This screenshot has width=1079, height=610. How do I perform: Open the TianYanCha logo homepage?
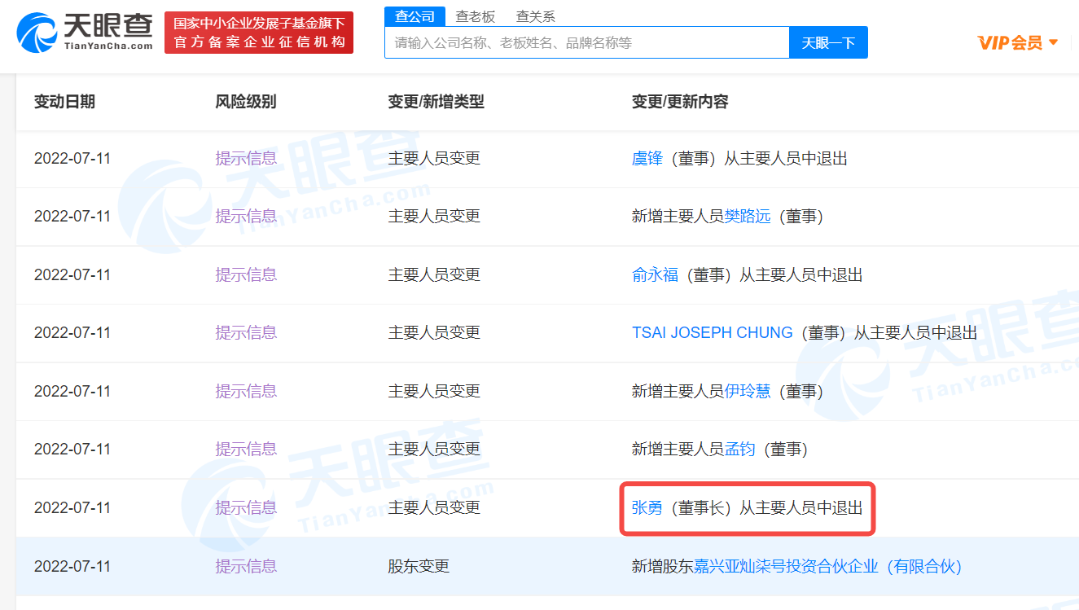point(85,31)
